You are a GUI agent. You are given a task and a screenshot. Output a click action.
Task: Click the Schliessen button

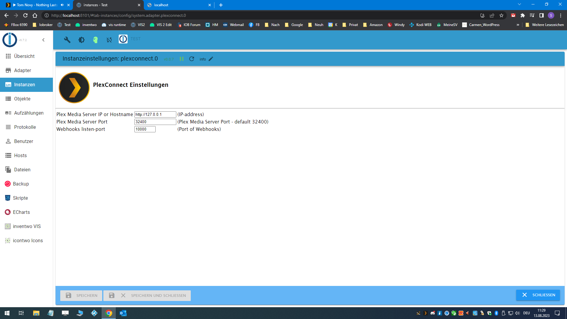coord(538,295)
